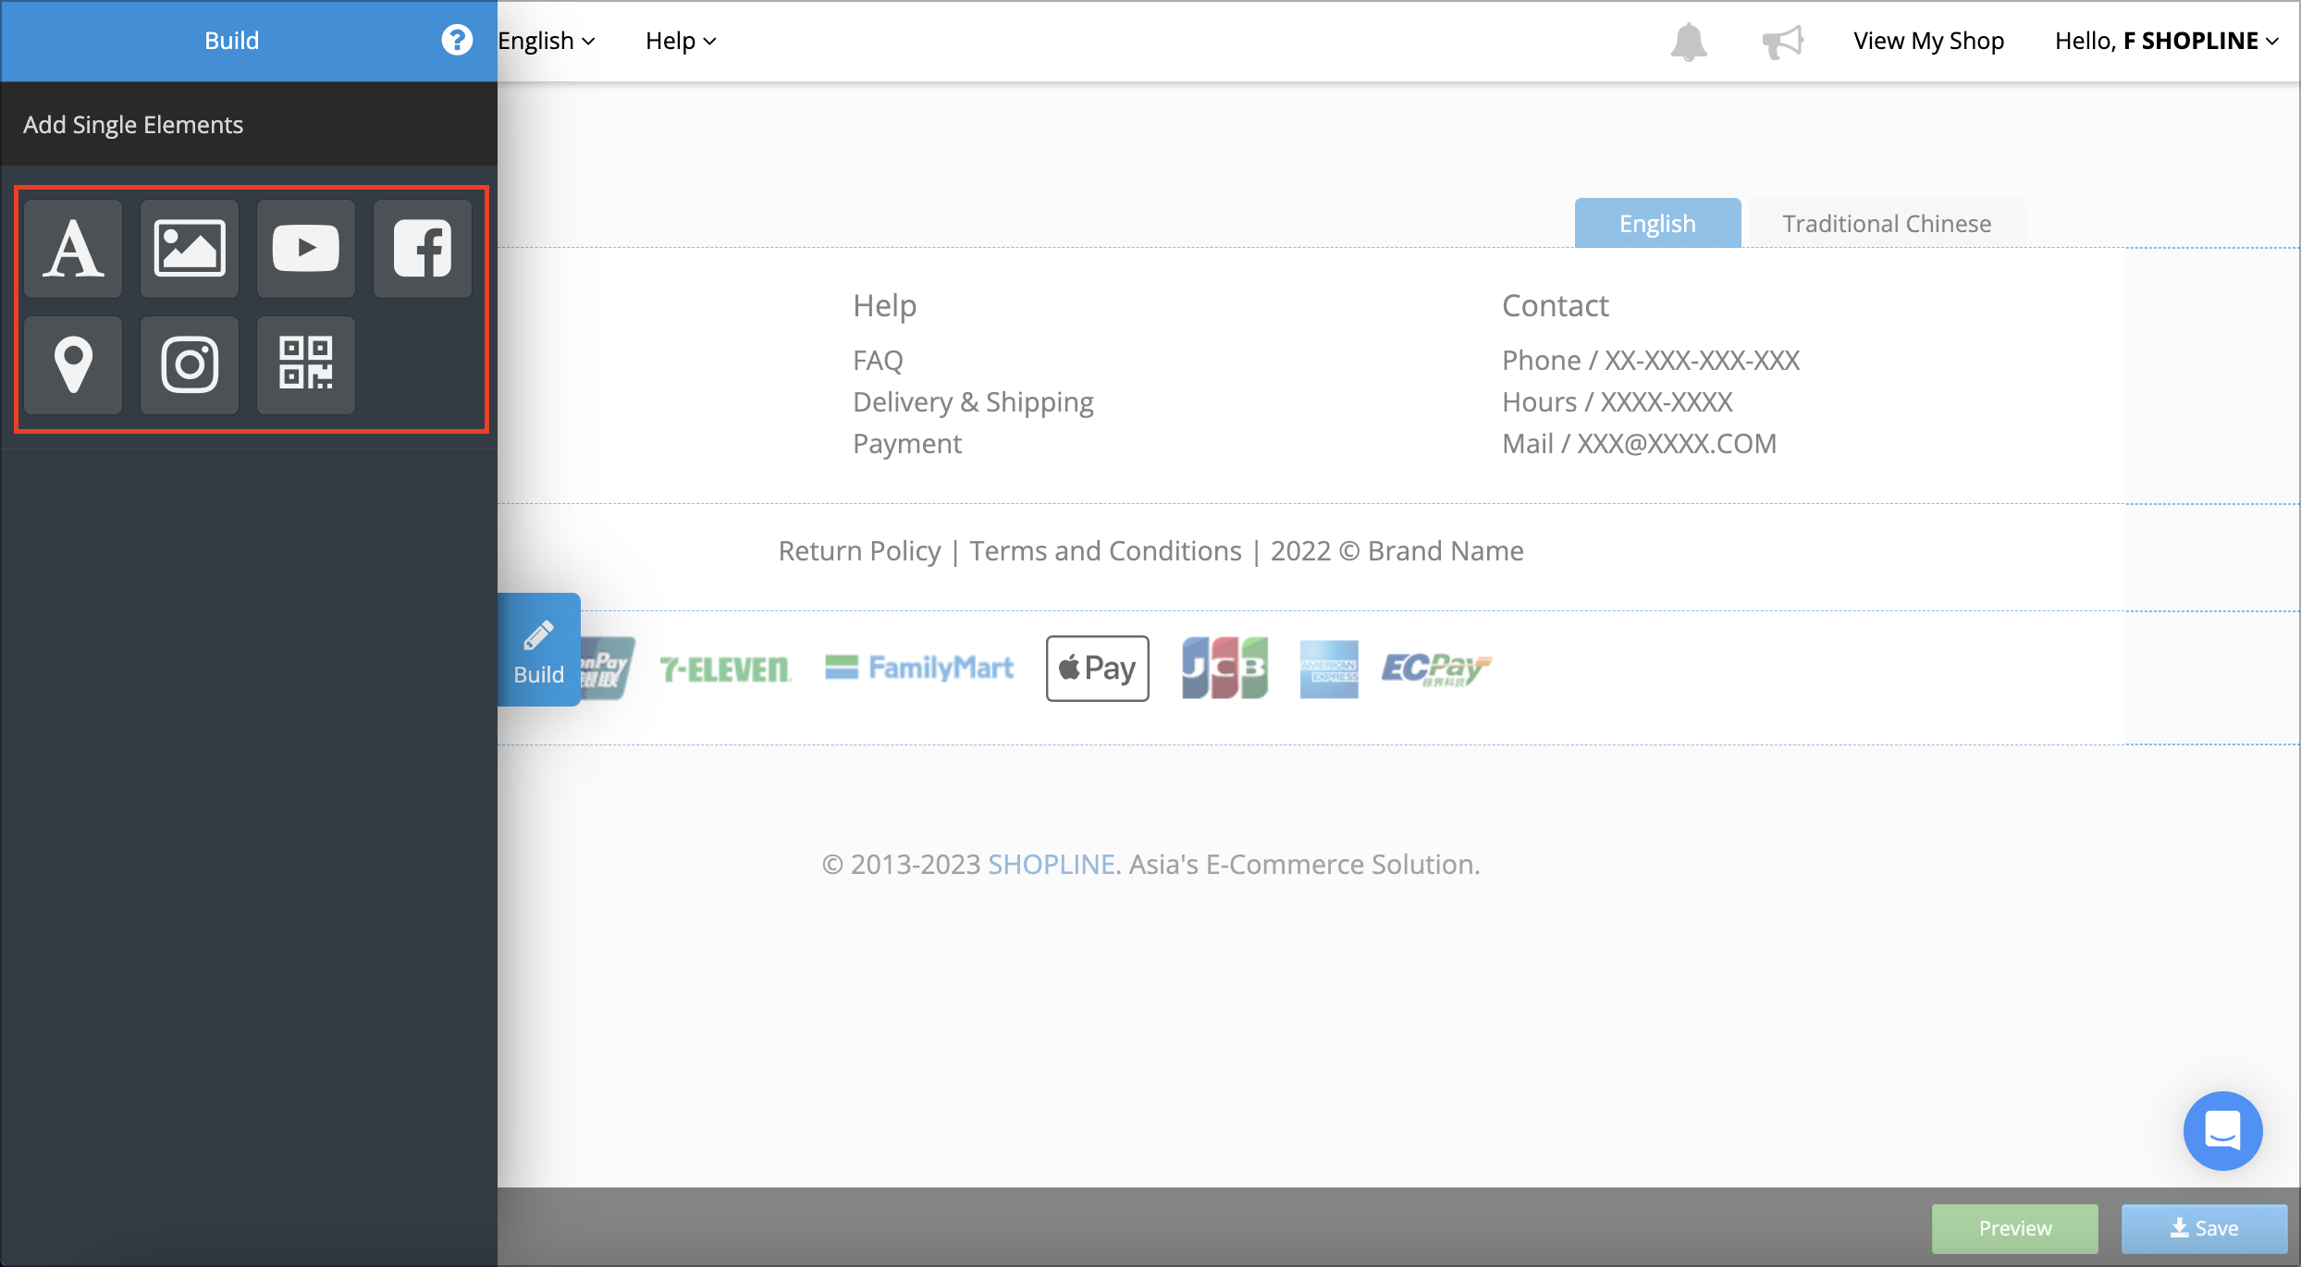This screenshot has height=1267, width=2301.
Task: Click the Payment footer text
Action: [x=907, y=444]
